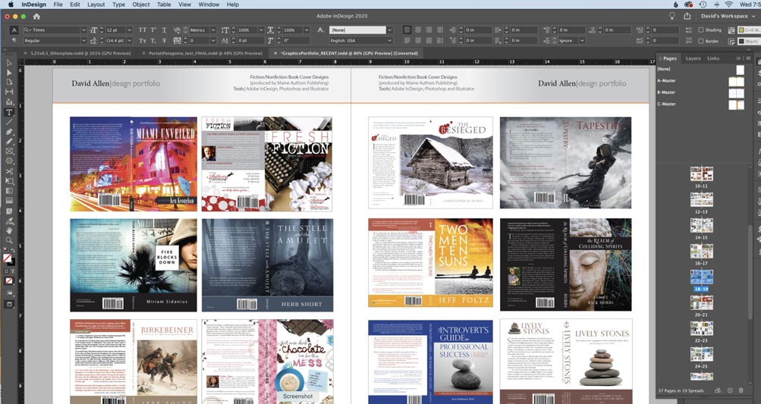Click the Home icon in title bar

point(36,16)
